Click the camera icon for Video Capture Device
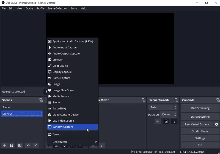This screenshot has height=154, width=220. pos(50,115)
